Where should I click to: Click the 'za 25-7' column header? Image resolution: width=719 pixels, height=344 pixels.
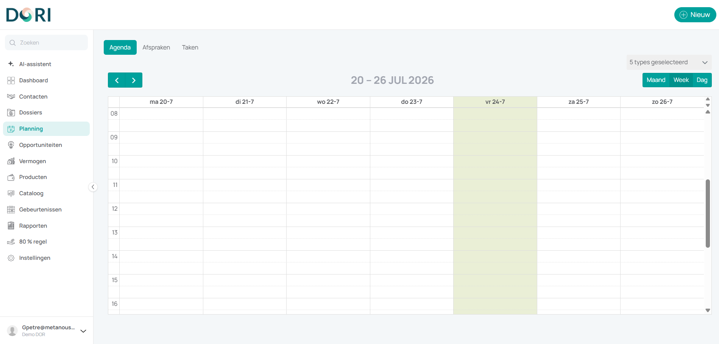coord(579,102)
